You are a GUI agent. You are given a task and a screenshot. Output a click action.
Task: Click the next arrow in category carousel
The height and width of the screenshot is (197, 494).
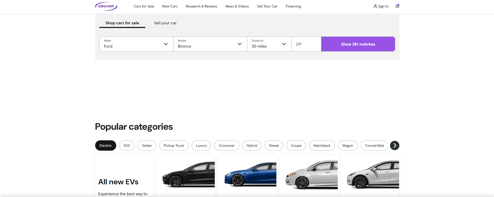[x=394, y=145]
